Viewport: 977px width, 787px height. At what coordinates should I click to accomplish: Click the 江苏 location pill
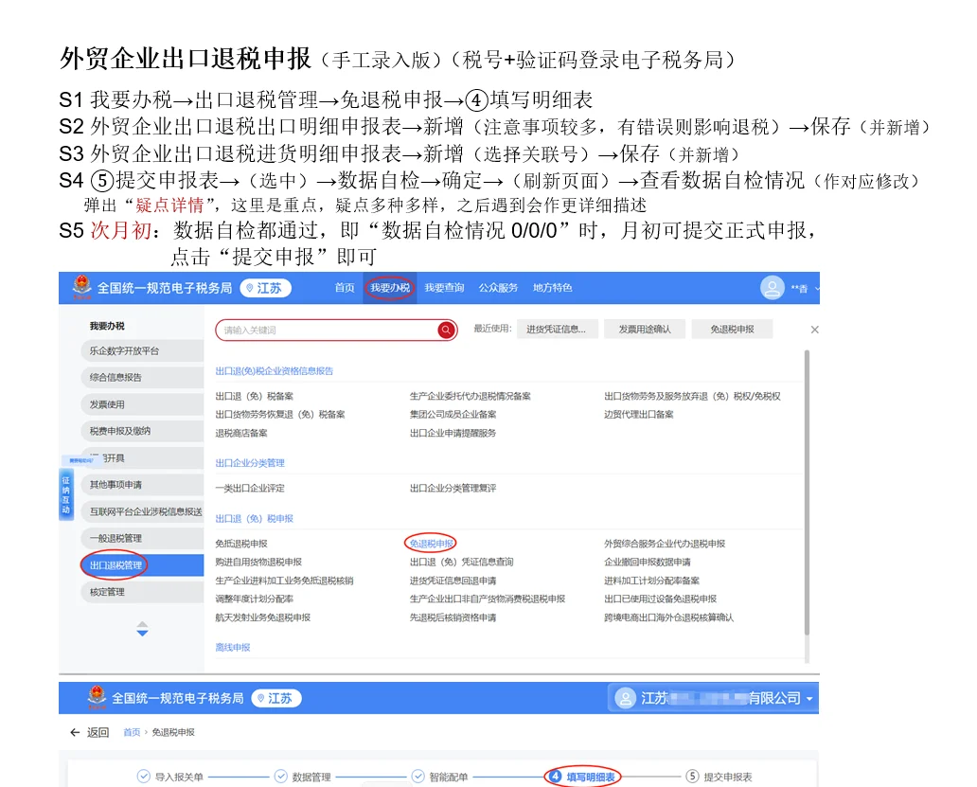click(265, 288)
